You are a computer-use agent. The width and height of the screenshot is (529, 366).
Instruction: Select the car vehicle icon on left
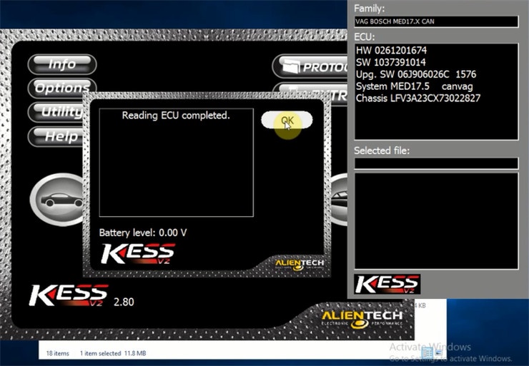[x=59, y=199]
